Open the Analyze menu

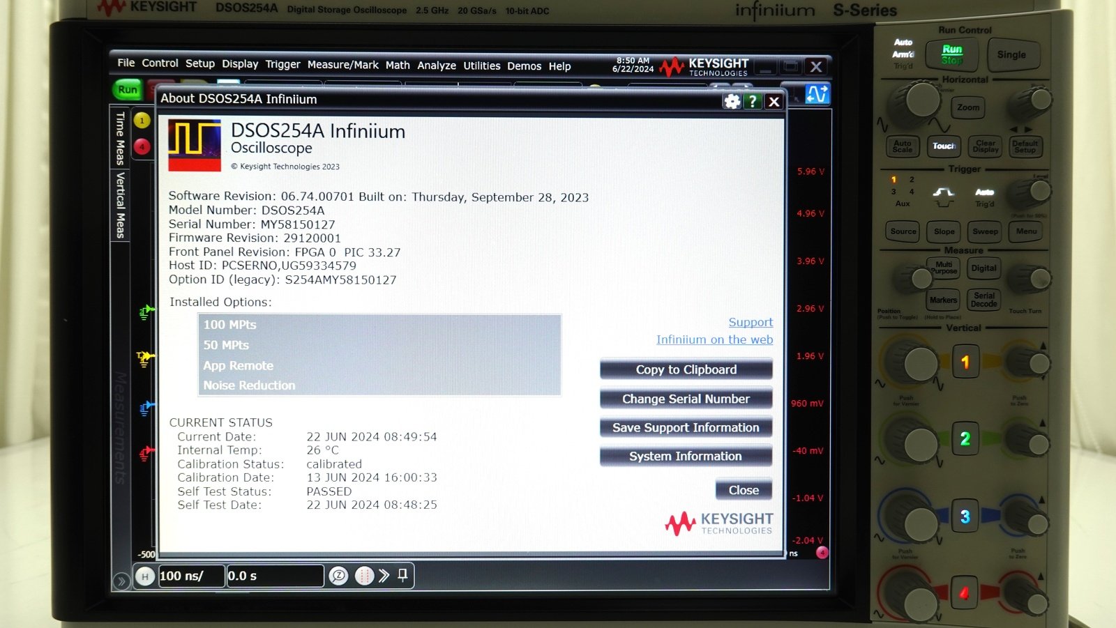437,66
